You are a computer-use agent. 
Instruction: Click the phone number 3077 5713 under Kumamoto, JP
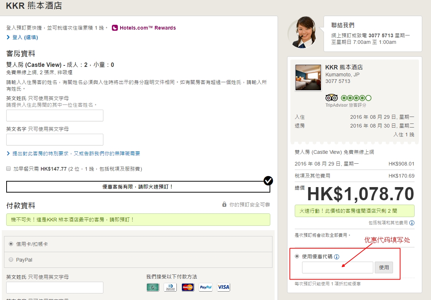(338, 81)
